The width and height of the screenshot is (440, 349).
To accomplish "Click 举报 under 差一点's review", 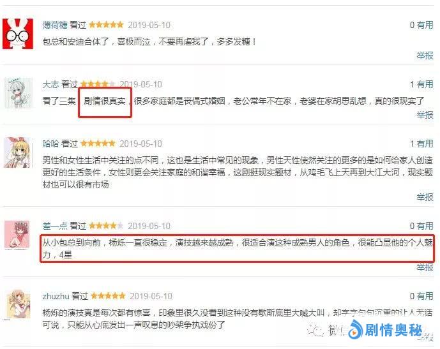I will coord(425,267).
